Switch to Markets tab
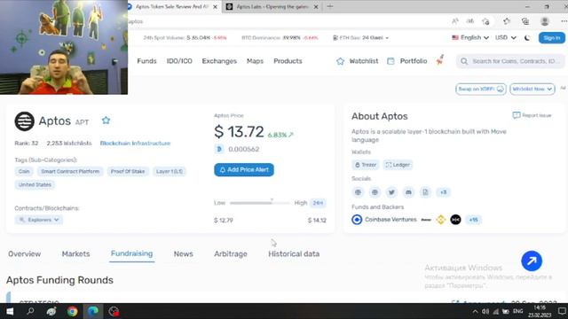 (x=75, y=254)
